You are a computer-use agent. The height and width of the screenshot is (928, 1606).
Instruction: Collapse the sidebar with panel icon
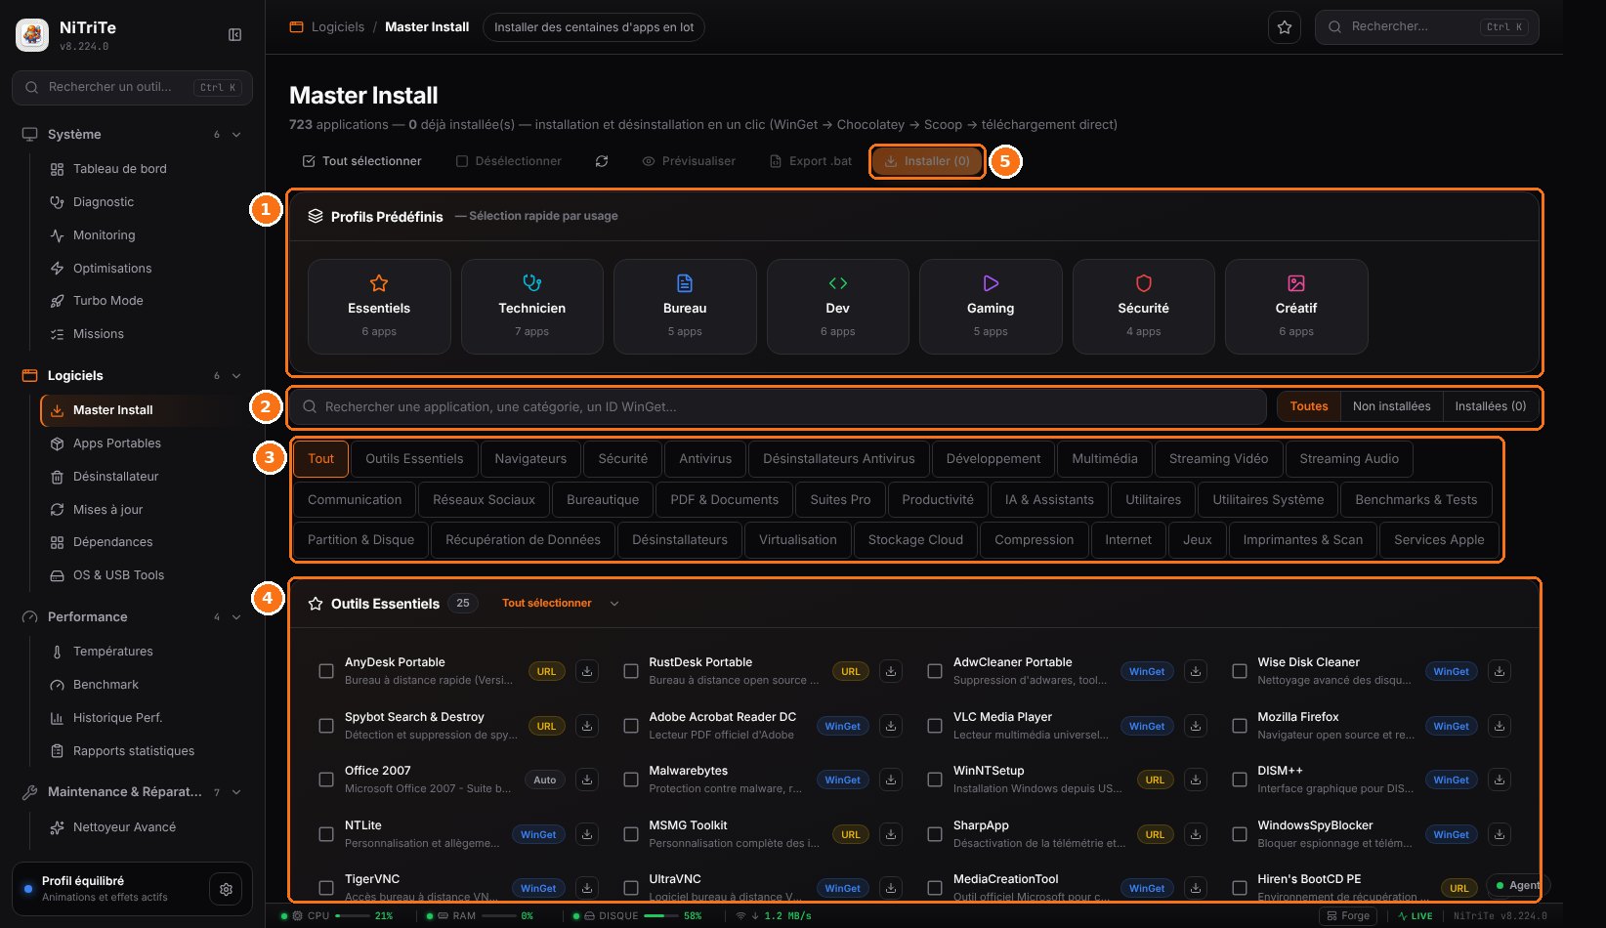[234, 35]
